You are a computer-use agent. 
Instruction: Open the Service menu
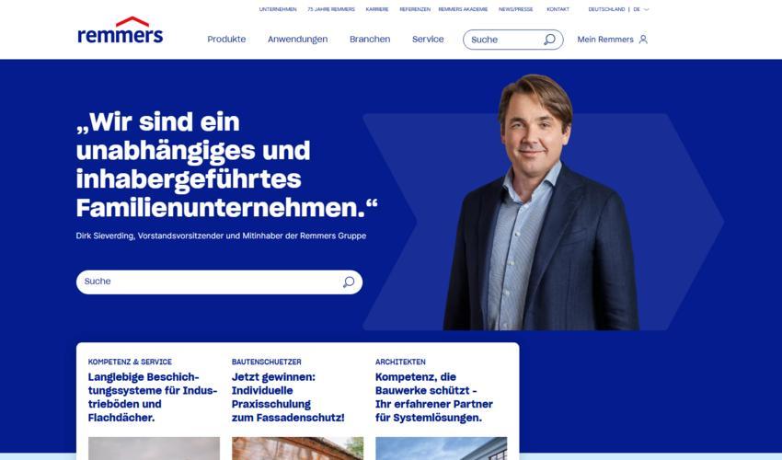[x=428, y=40]
